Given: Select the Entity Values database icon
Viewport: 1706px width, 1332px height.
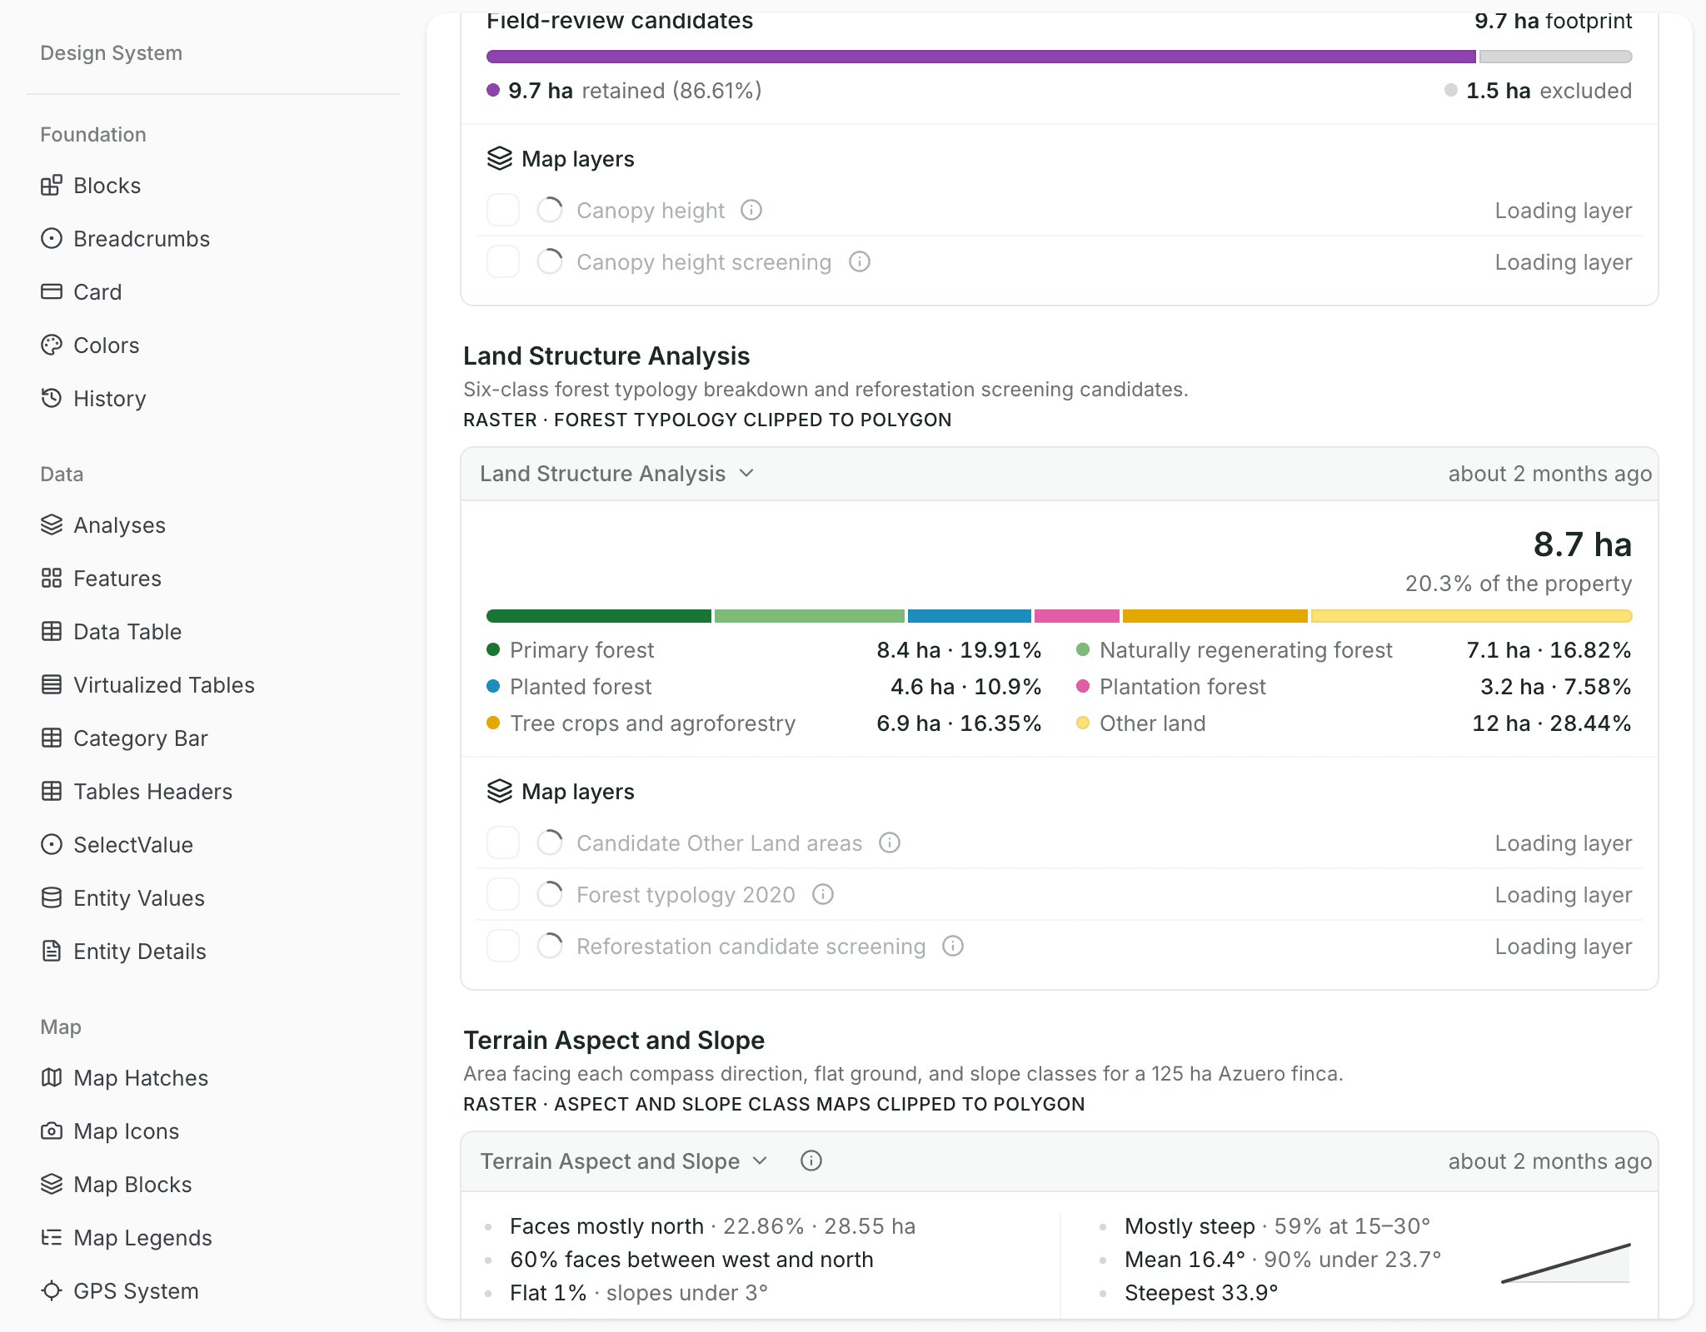Looking at the screenshot, I should pyautogui.click(x=52, y=898).
